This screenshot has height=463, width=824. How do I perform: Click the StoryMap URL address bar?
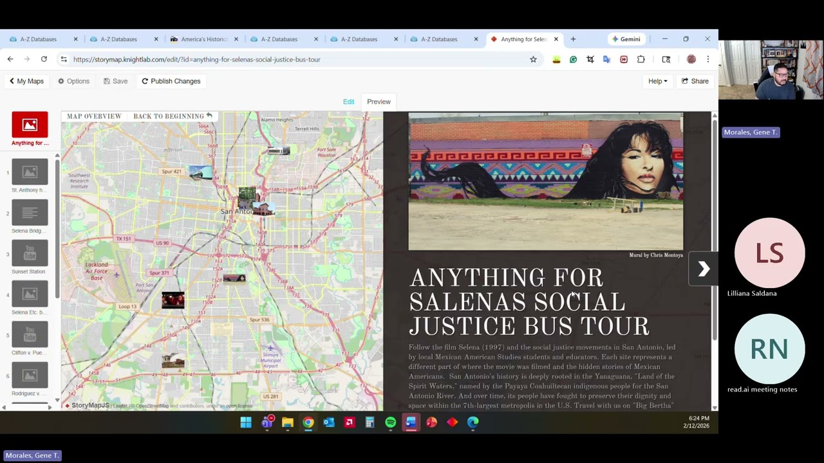[x=296, y=59]
